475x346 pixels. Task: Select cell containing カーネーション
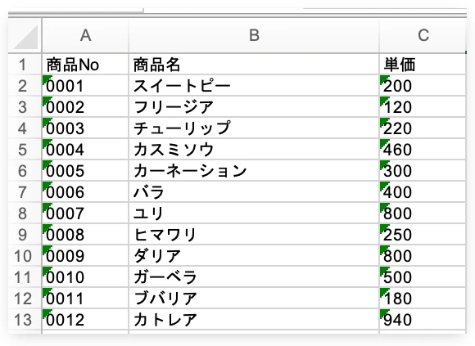click(x=254, y=171)
